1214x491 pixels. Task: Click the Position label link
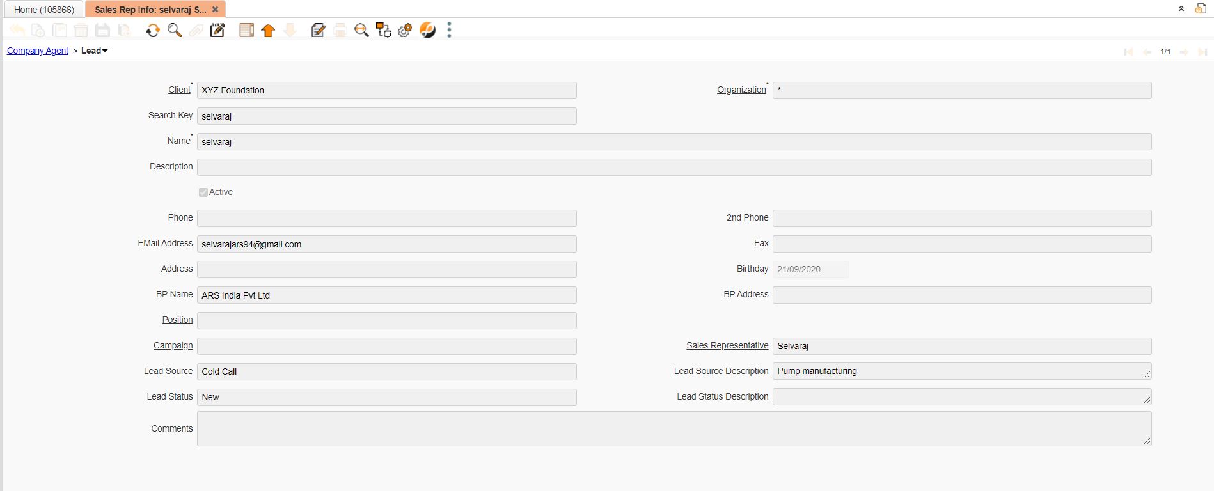pos(177,320)
